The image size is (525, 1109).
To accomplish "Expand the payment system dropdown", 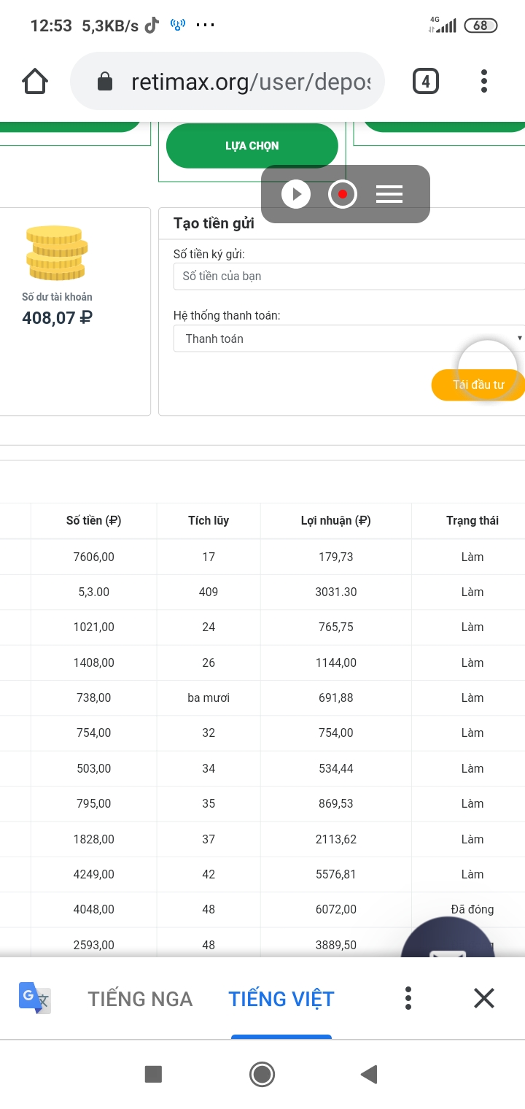I will click(349, 339).
